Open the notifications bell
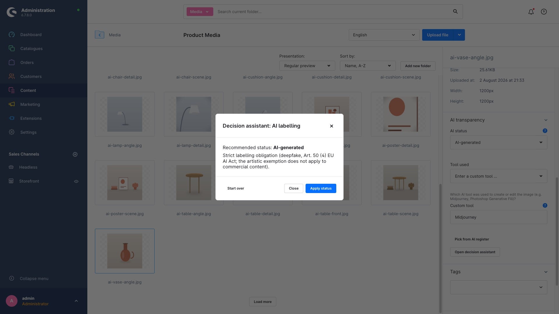The height and width of the screenshot is (314, 559). pyautogui.click(x=531, y=12)
